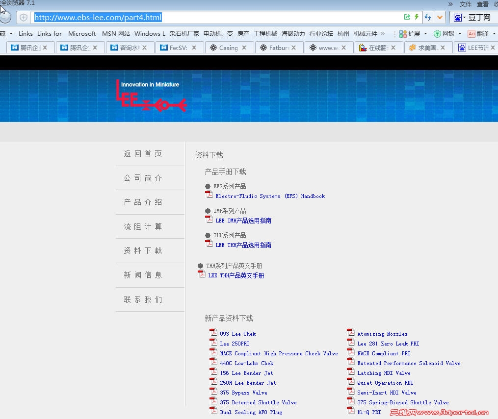
Task: Click the Baidu paw search engine icon
Action: [458, 18]
